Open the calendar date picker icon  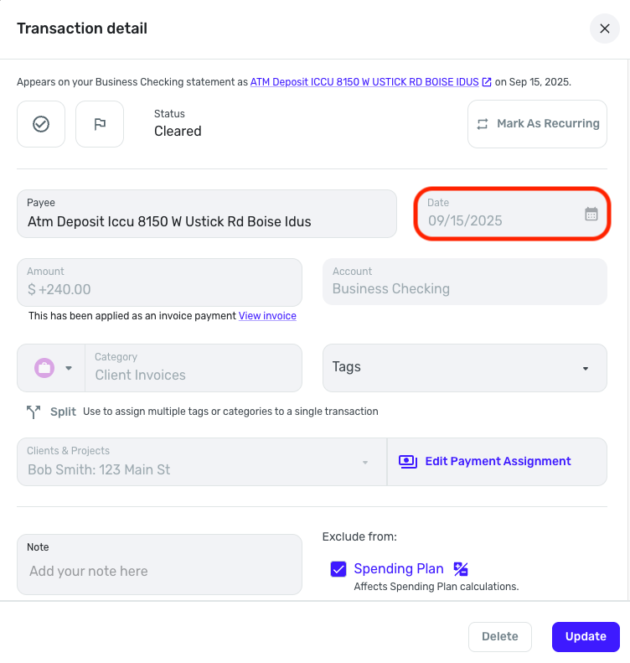coord(591,214)
